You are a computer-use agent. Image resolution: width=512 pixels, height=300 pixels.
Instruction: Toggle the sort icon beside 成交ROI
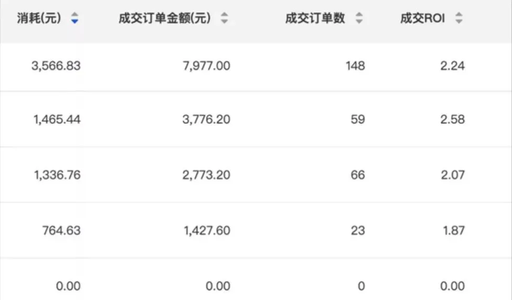(459, 19)
